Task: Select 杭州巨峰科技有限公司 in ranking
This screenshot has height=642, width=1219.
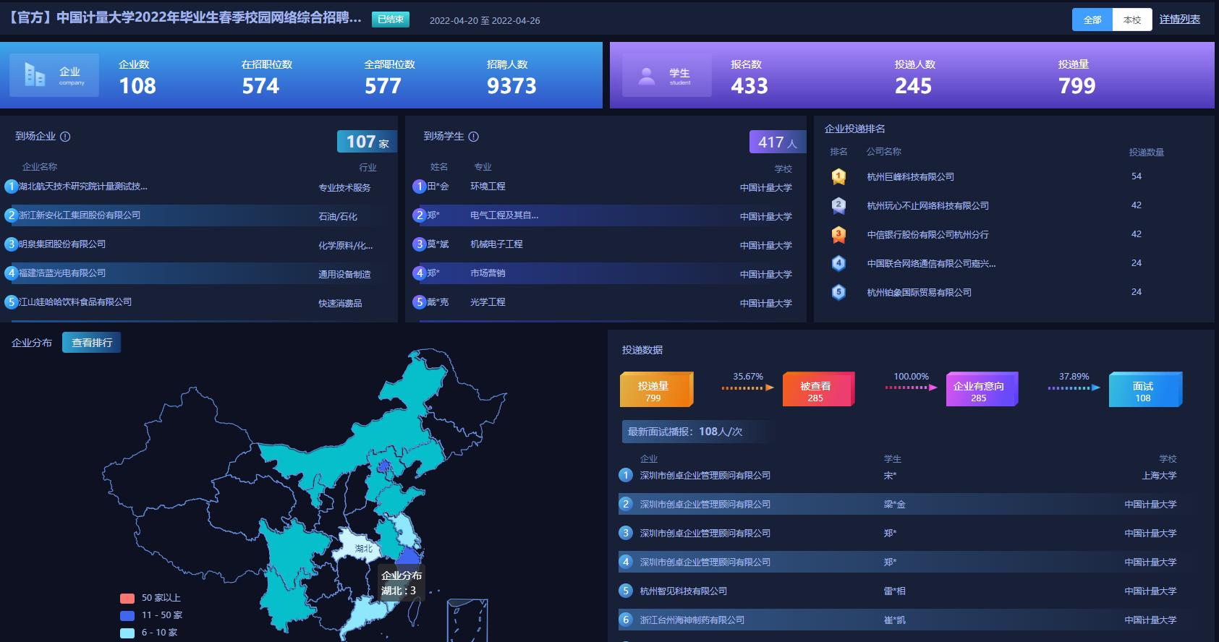Action: coord(910,176)
